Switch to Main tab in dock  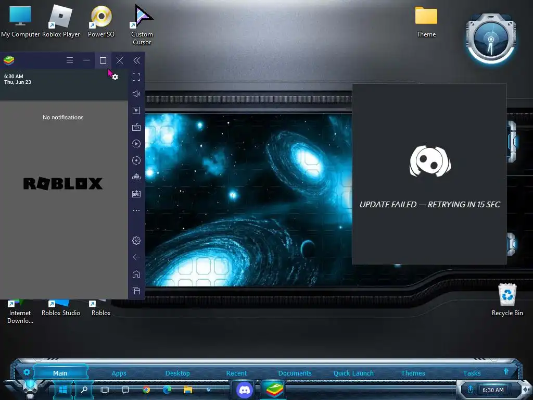click(x=60, y=373)
